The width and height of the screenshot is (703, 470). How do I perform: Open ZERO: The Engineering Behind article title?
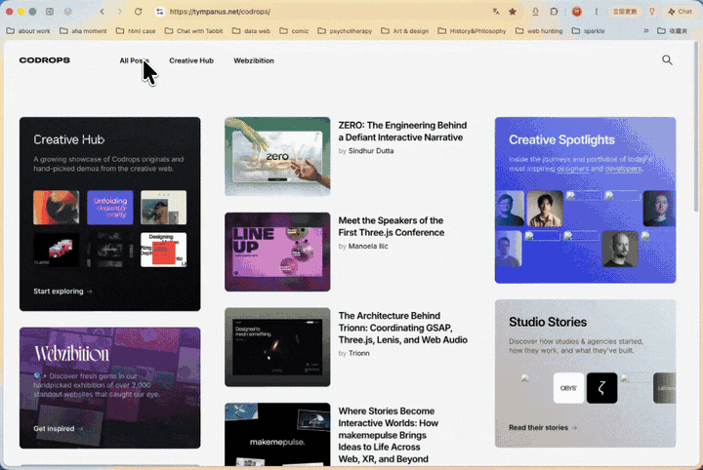[x=402, y=132]
